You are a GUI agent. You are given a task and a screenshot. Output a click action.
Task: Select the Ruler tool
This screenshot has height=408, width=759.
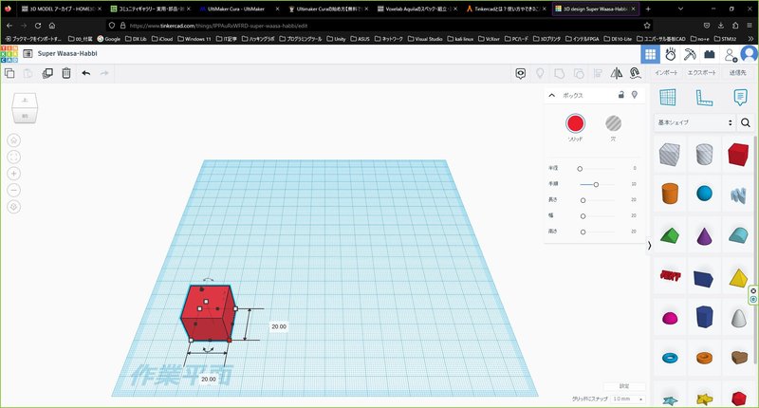click(704, 98)
